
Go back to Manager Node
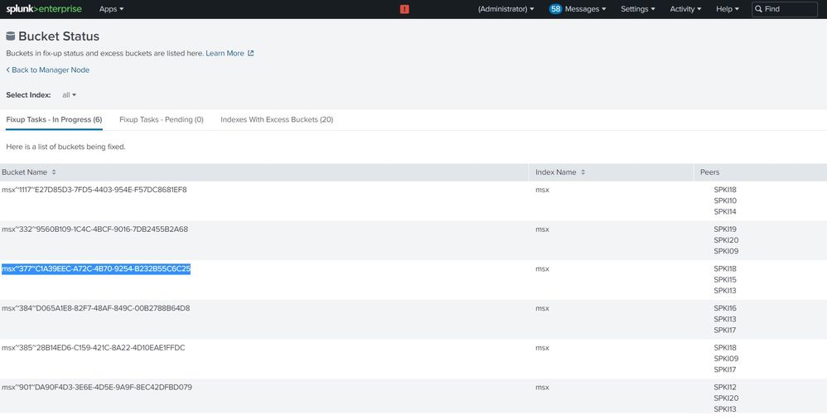point(48,70)
